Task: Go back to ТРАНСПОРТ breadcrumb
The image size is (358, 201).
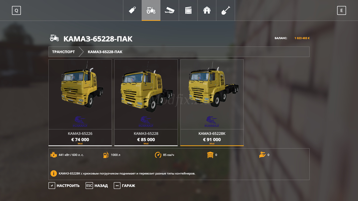Action: (x=63, y=52)
